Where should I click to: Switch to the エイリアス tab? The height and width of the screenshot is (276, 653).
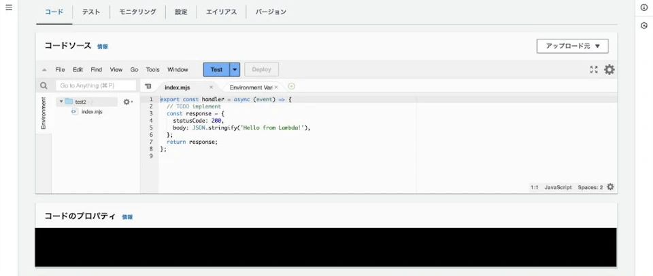click(221, 12)
